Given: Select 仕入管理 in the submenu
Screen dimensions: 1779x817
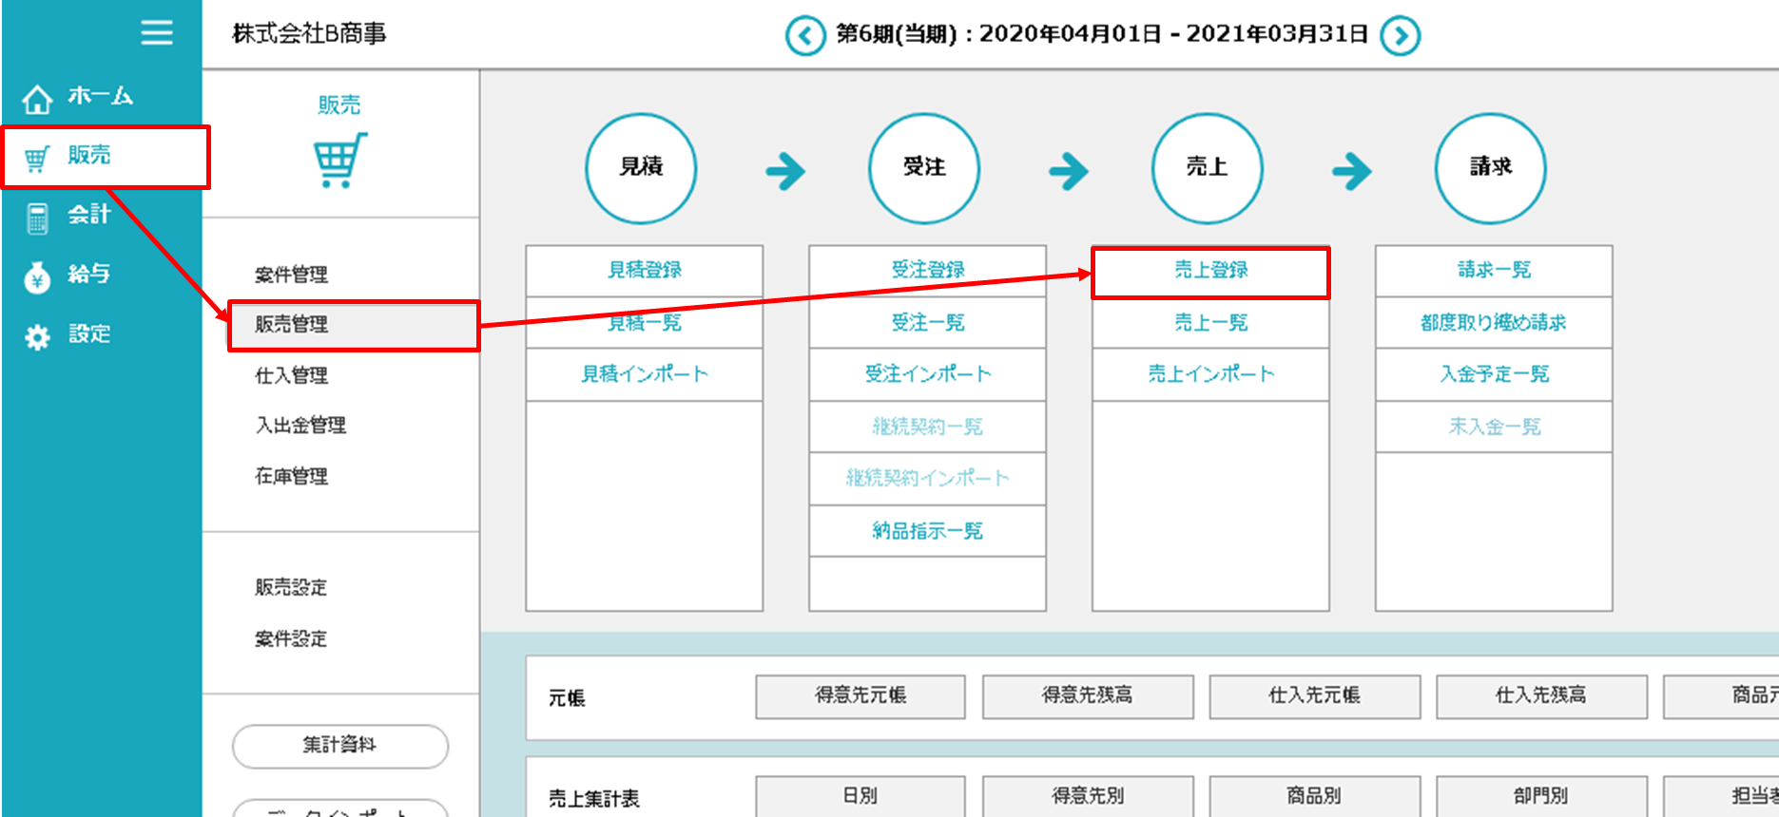Looking at the screenshot, I should pyautogui.click(x=292, y=376).
